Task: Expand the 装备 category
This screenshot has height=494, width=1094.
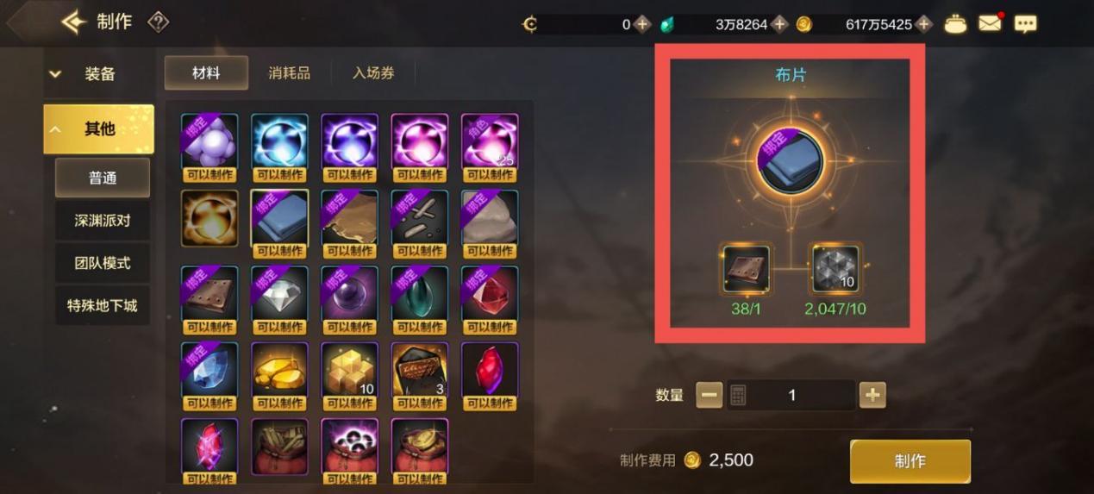Action: (99, 74)
